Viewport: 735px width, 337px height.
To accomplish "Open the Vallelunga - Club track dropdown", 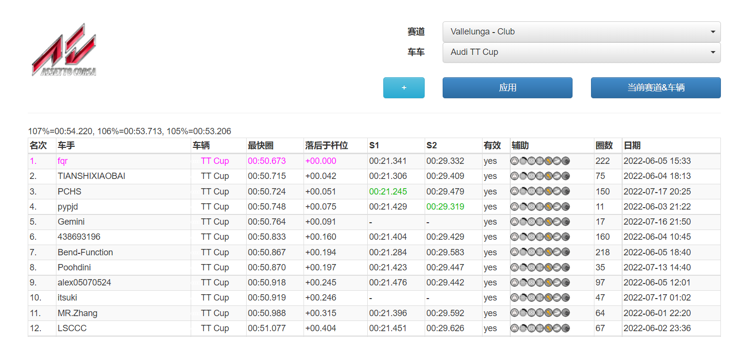I will [x=581, y=32].
